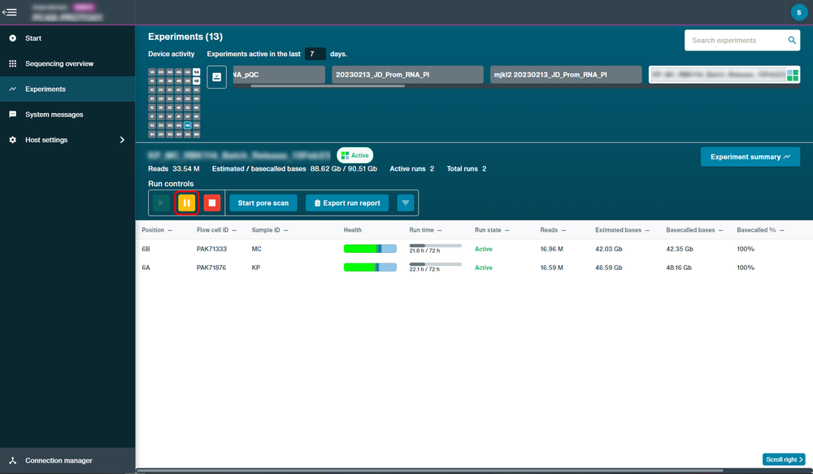The height and width of the screenshot is (474, 813).
Task: Sort by the Run state column
Action: (x=492, y=230)
